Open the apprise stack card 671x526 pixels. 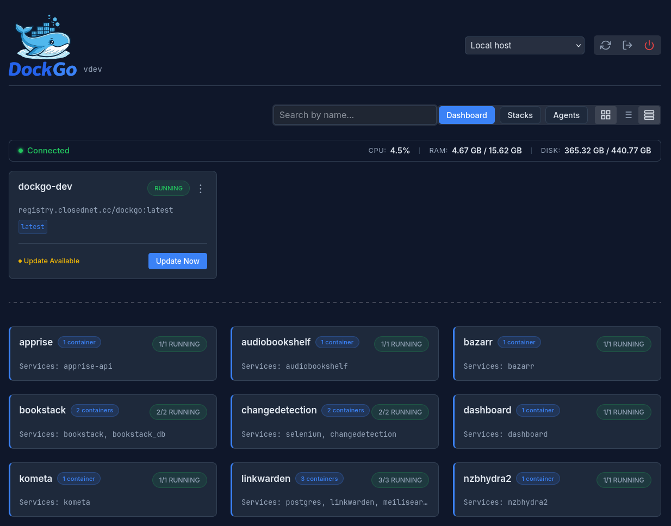tap(113, 354)
